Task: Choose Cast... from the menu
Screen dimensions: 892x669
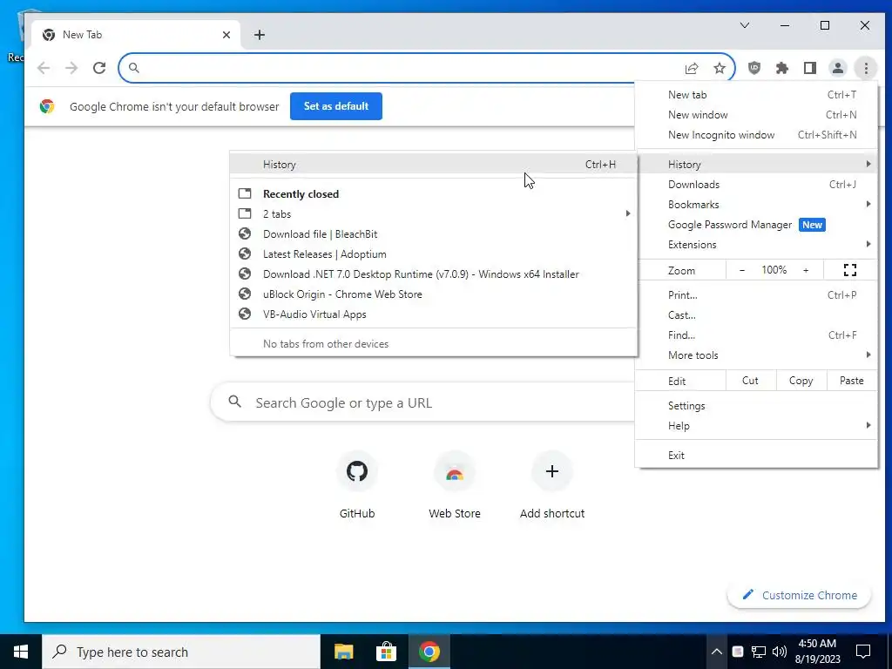Action: click(757, 315)
